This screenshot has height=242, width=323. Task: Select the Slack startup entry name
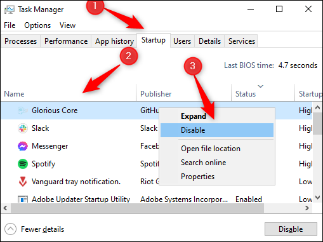40,128
